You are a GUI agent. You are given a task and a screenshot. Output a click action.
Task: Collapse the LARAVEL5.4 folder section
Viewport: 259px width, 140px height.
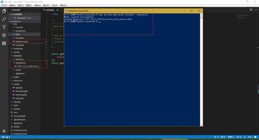[x=24, y=21]
